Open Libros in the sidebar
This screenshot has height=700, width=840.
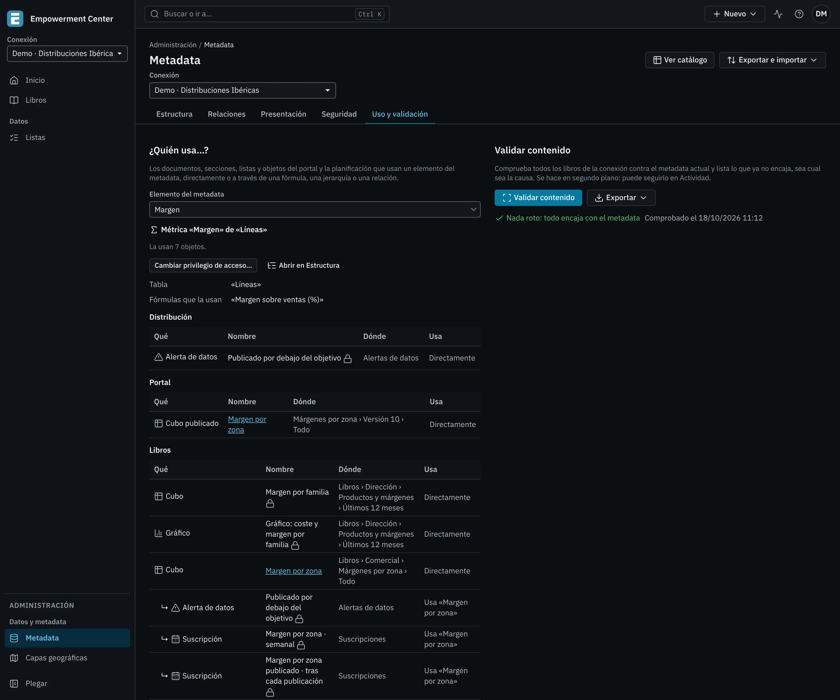pyautogui.click(x=67, y=100)
